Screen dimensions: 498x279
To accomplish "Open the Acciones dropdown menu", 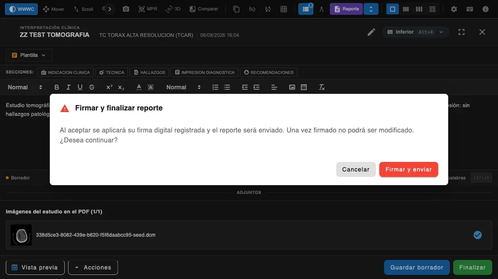I will point(93,267).
